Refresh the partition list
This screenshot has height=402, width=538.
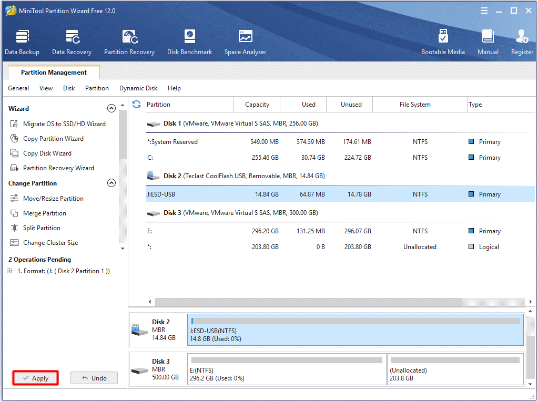(137, 104)
